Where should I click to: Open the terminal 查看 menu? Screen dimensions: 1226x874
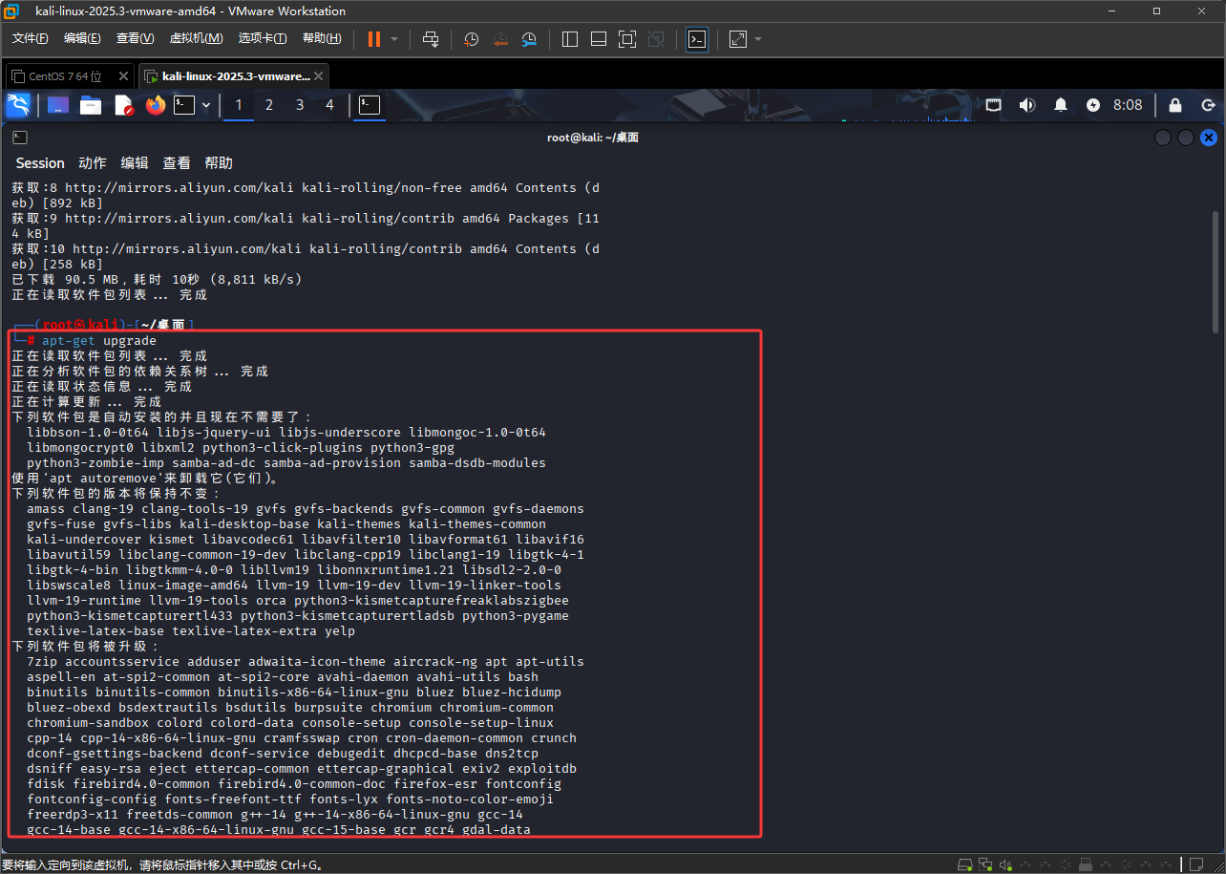pyautogui.click(x=177, y=163)
